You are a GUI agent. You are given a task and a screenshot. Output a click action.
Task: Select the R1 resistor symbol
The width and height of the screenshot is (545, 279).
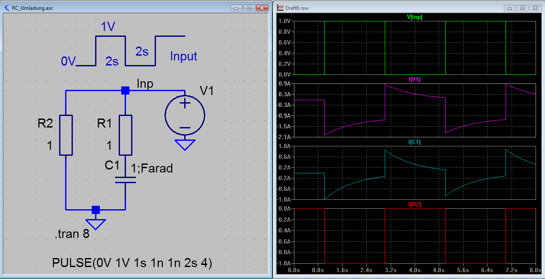126,135
